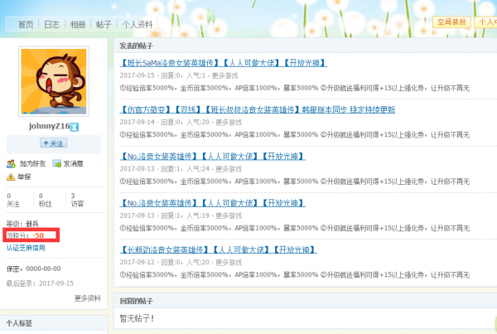
Task: Click the 2017-09-12 post date
Action: (x=138, y=263)
